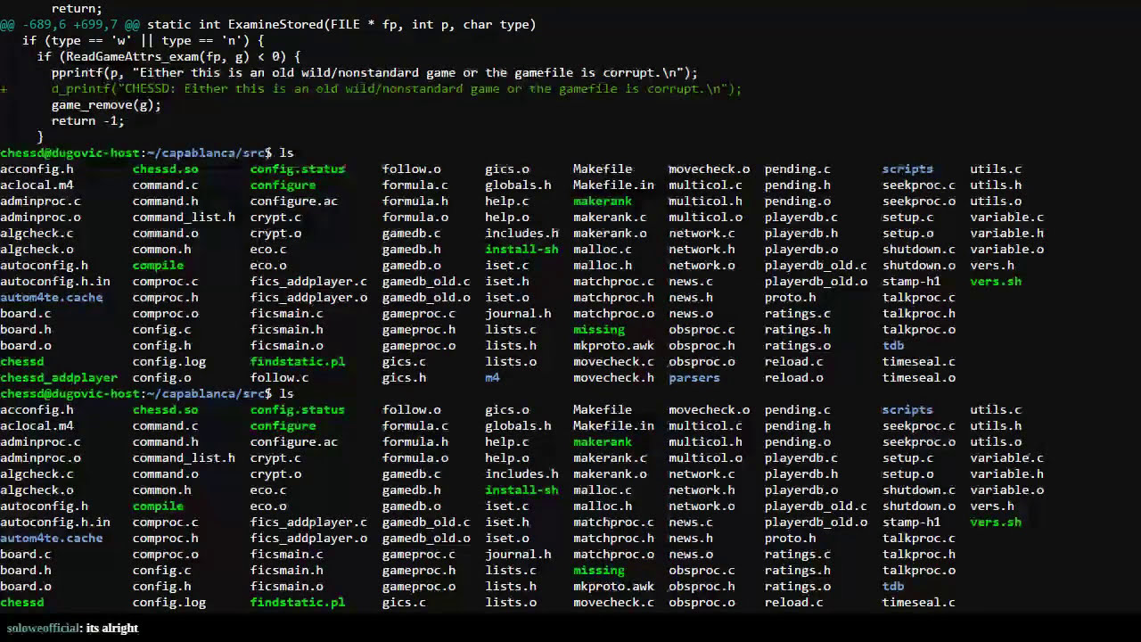Click 'install-sh' in the second ls listing
Viewport: 1141px width, 642px height.
pyautogui.click(x=521, y=490)
